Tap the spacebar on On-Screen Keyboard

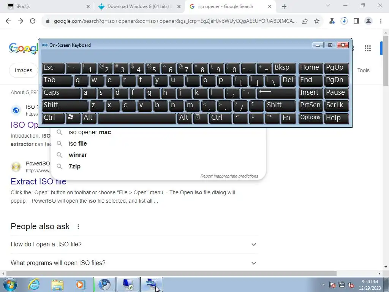137,118
